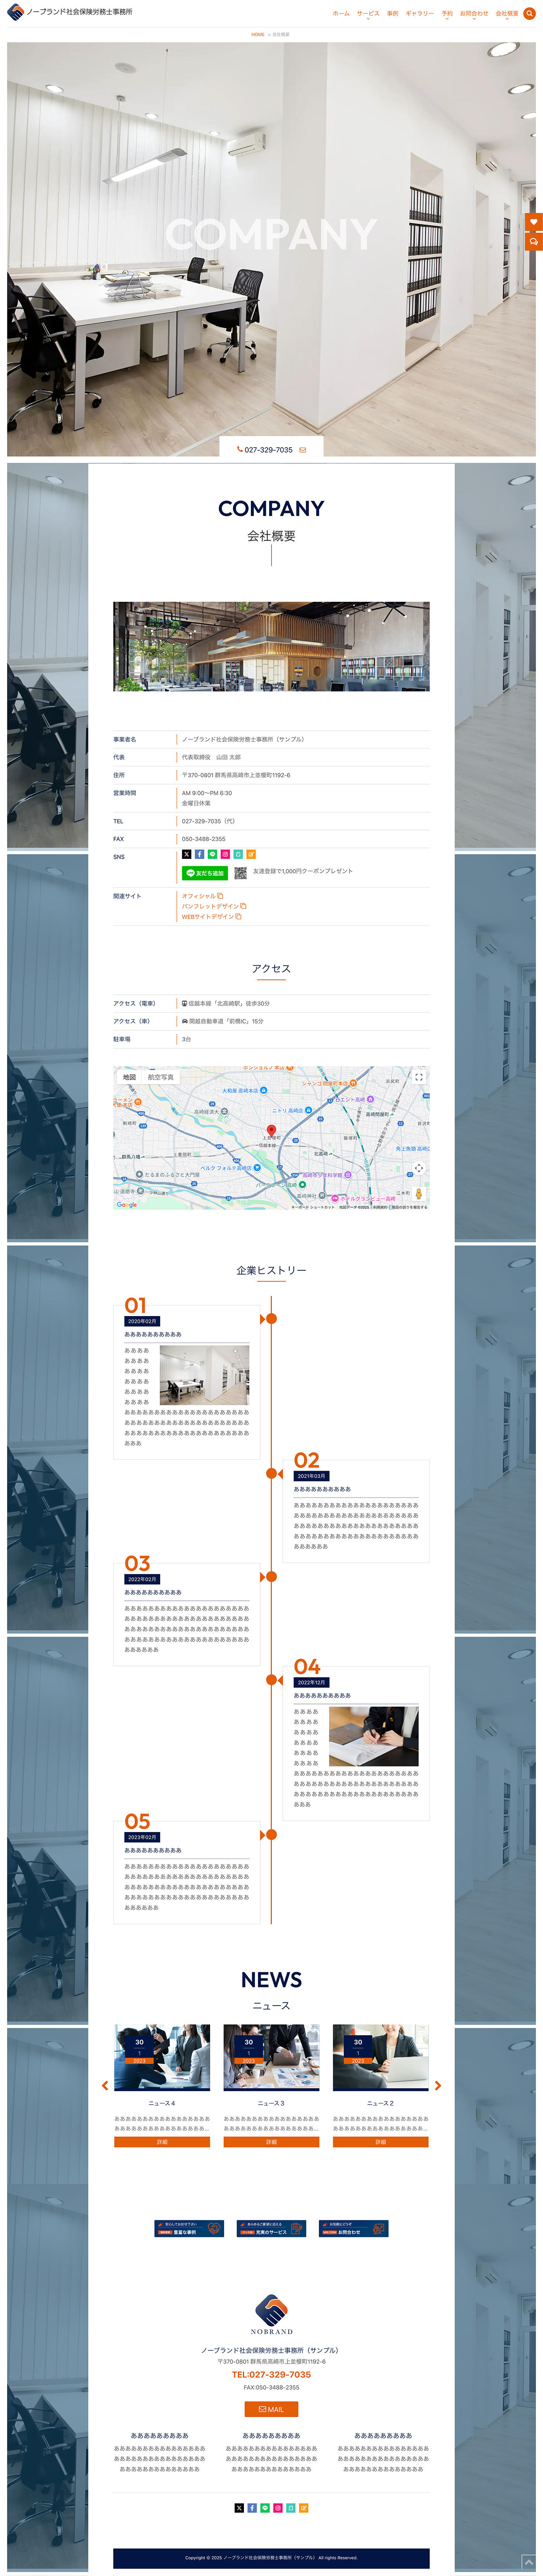Switch map to 地図 view
543x2576 pixels.
130,1077
